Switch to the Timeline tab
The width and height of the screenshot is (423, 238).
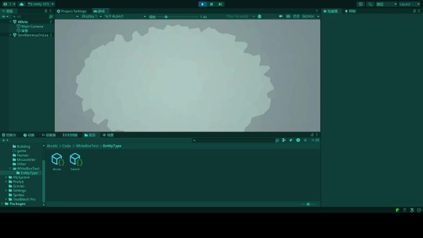(x=70, y=135)
